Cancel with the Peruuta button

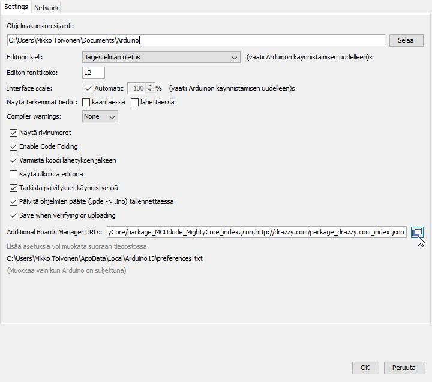pos(404,368)
